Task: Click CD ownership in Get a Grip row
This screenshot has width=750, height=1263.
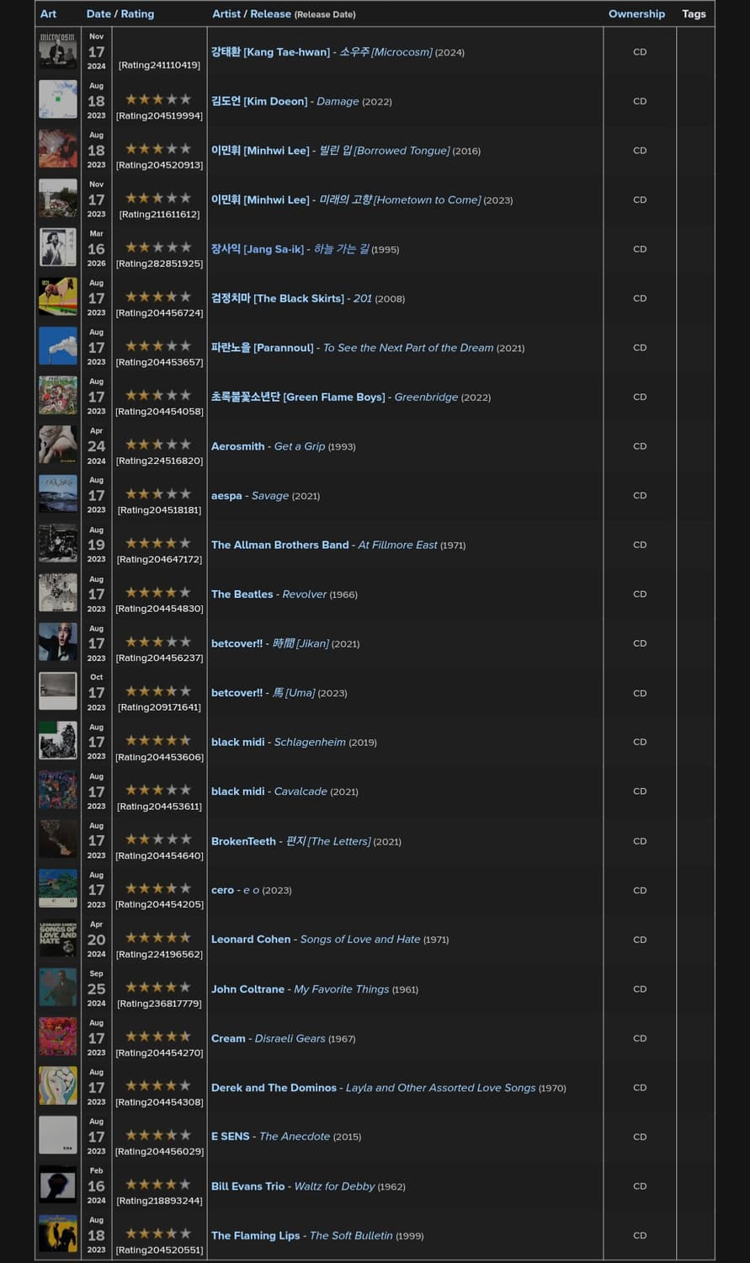Action: (x=640, y=446)
